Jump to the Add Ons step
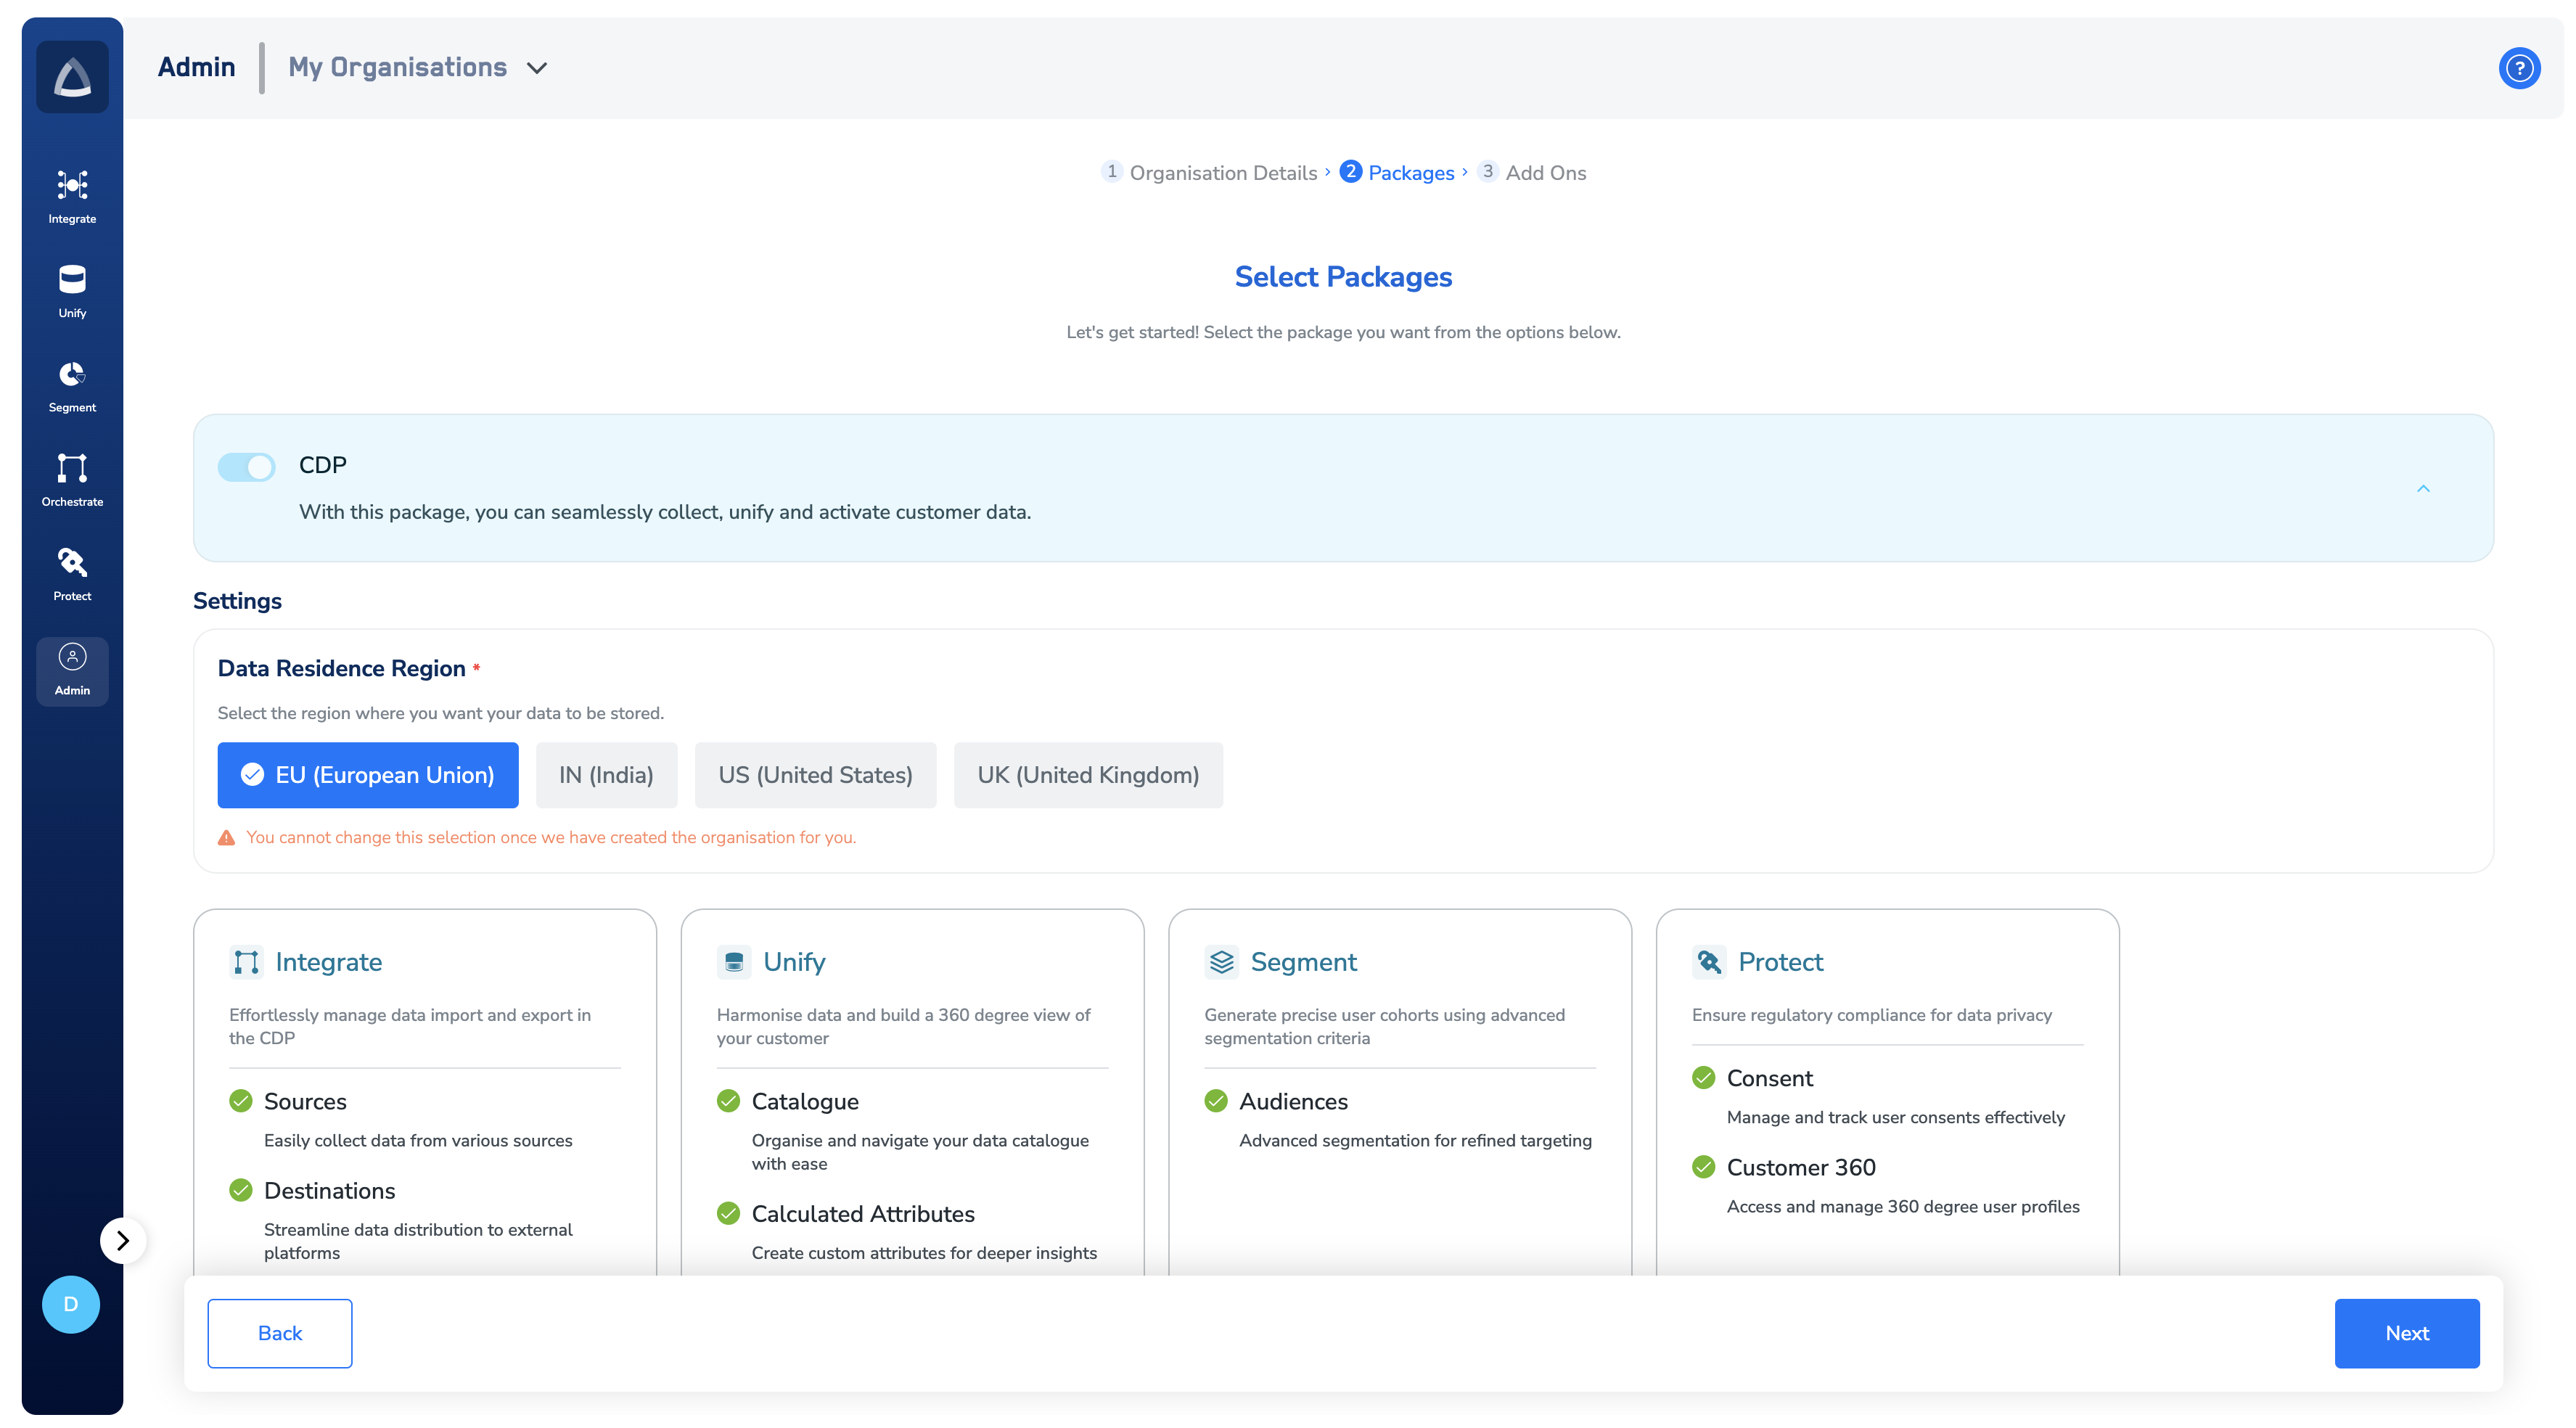Screen dimensions: 2576x1428 (1544, 173)
